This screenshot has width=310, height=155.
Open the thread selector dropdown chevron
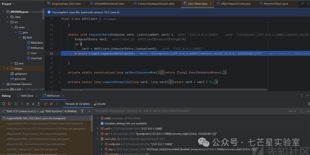coord(89,111)
